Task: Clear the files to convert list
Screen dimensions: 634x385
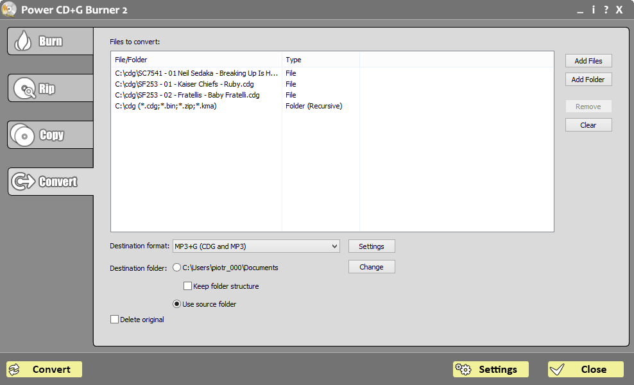Action: pos(588,124)
